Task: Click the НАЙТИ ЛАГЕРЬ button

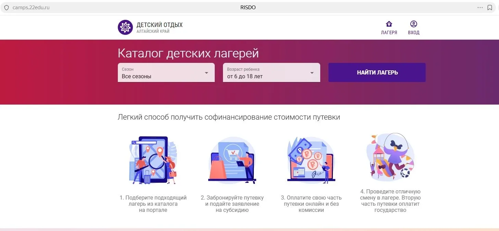Action: [377, 72]
